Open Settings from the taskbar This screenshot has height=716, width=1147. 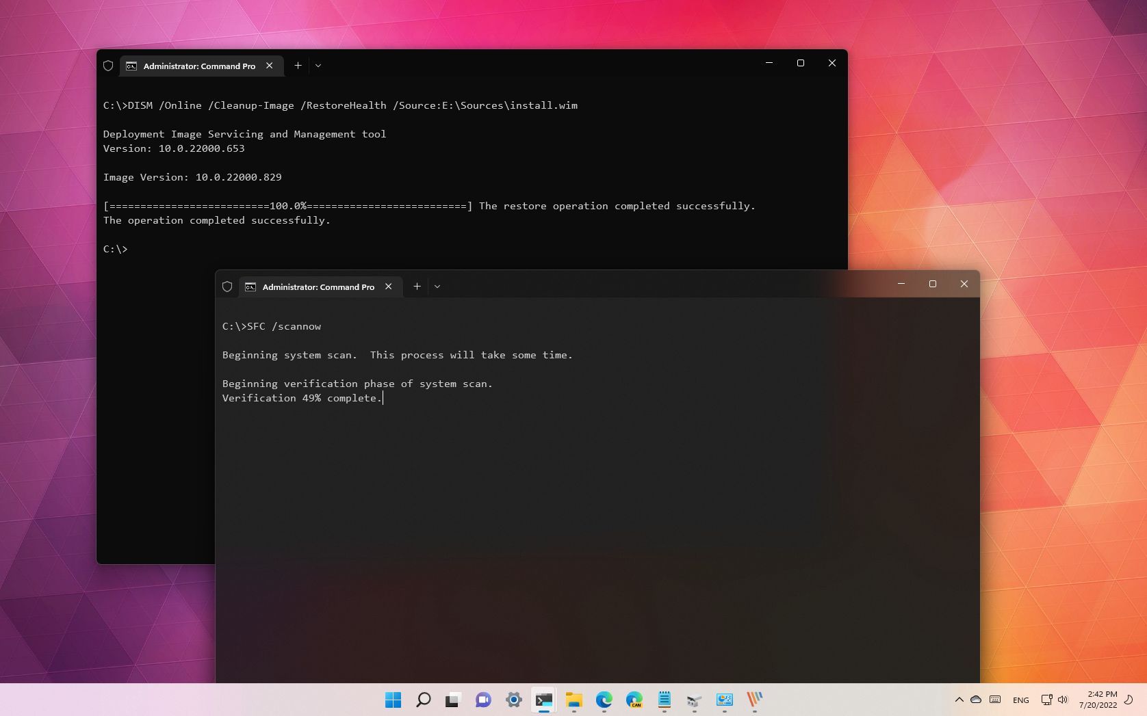[x=513, y=700]
